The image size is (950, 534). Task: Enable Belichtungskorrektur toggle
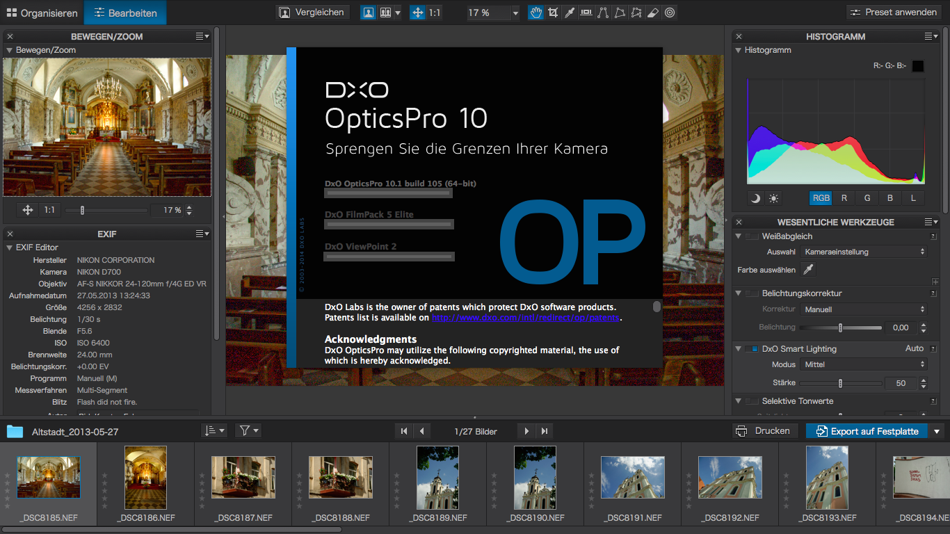pos(752,293)
